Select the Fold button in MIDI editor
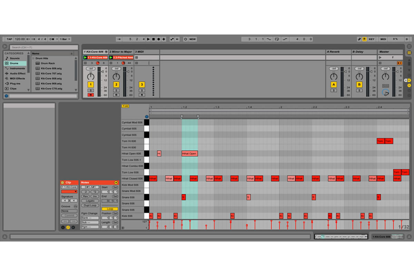This screenshot has height=276, width=414. [x=125, y=106]
